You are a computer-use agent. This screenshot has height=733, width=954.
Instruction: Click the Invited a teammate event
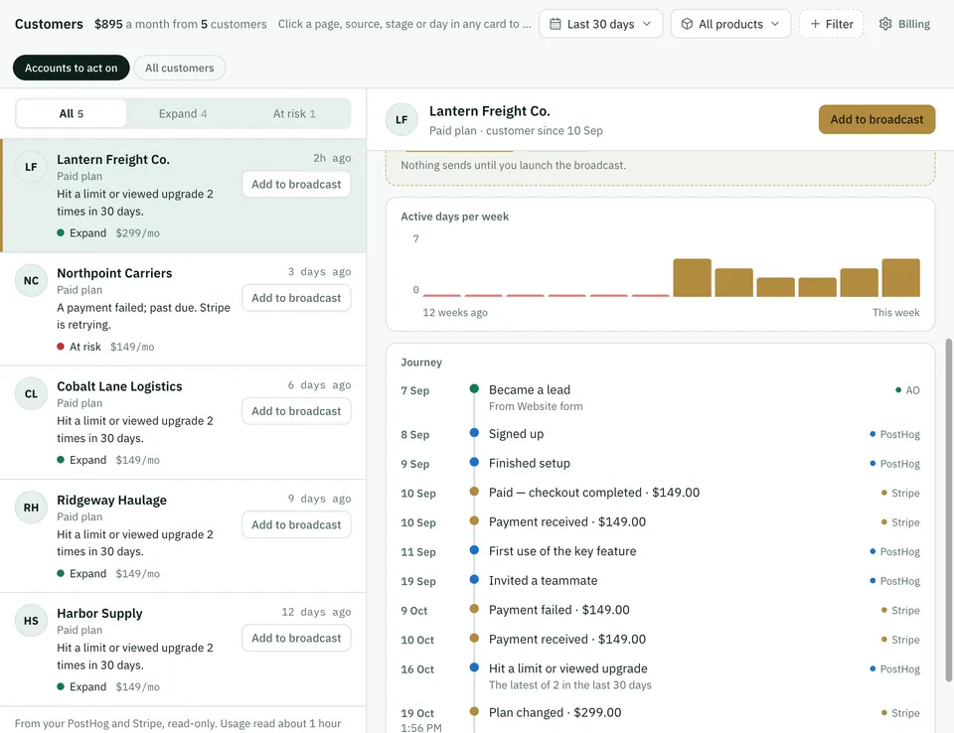(x=543, y=580)
